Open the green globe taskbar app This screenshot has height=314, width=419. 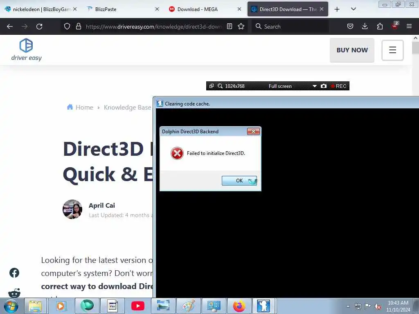[x=87, y=306]
